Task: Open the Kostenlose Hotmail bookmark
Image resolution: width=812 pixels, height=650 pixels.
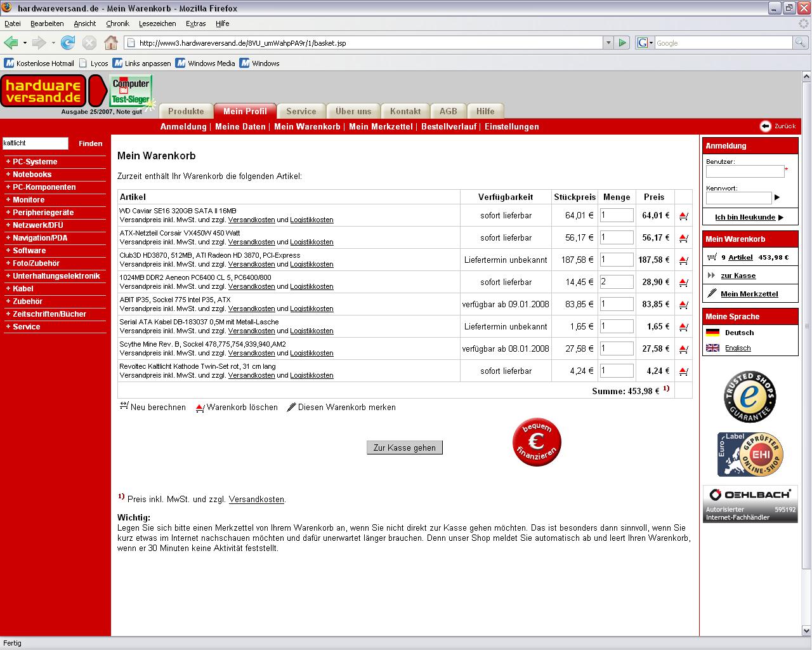Action: click(x=39, y=63)
